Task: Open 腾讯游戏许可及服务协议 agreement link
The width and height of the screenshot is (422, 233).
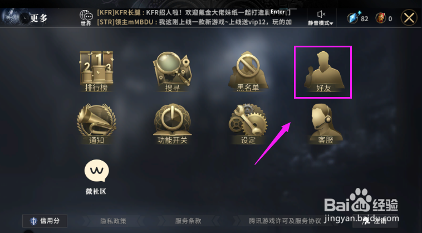Action: pyautogui.click(x=284, y=221)
